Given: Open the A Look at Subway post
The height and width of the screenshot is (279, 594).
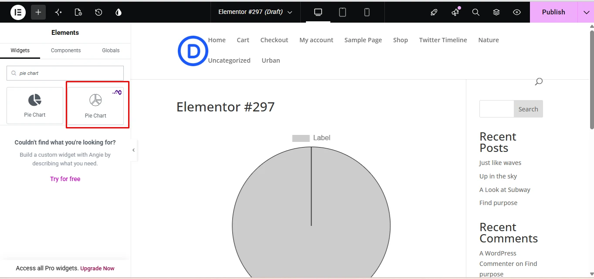Looking at the screenshot, I should pos(505,190).
